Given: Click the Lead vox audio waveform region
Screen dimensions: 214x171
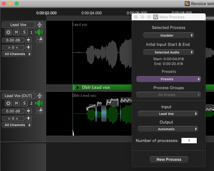Looking at the screenshot, I should 102,53.
